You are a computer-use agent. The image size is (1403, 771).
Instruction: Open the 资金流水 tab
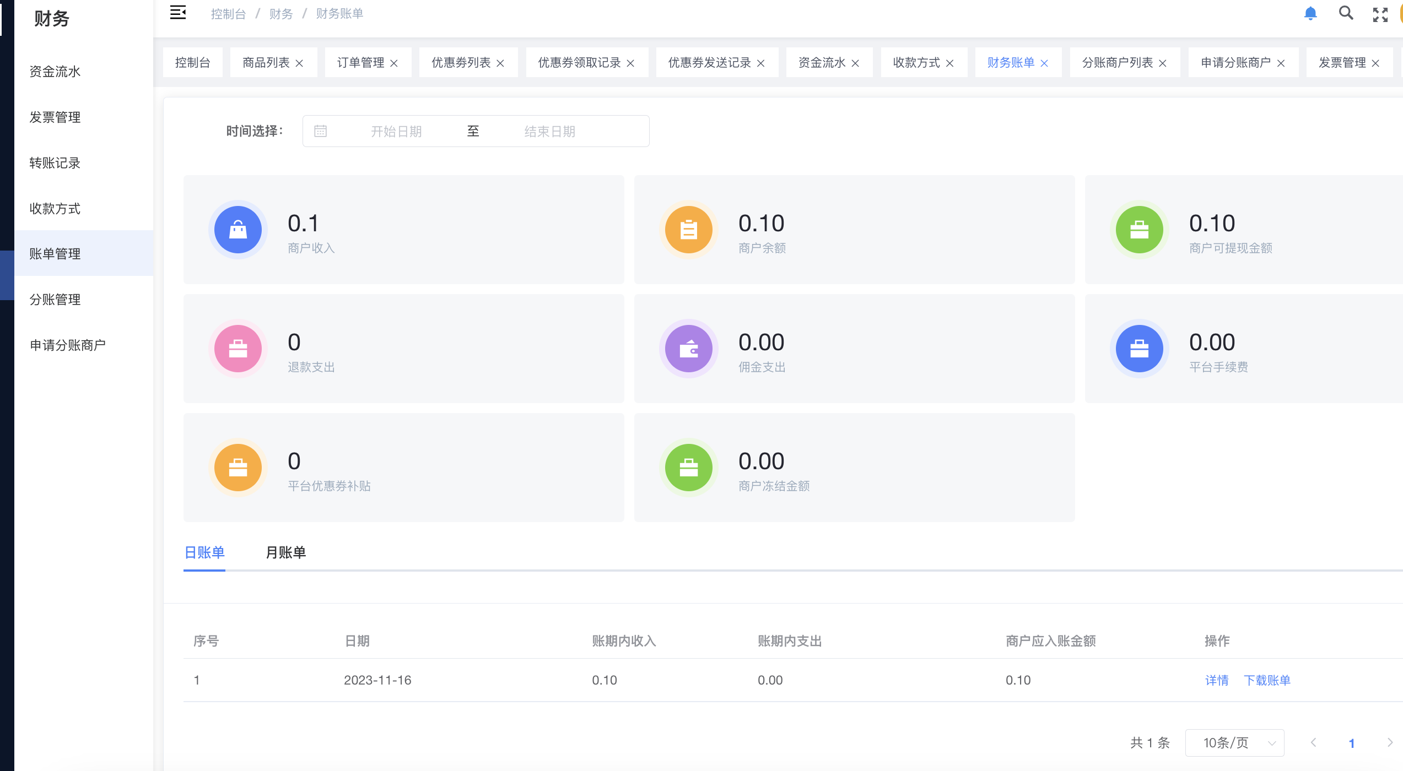point(821,63)
